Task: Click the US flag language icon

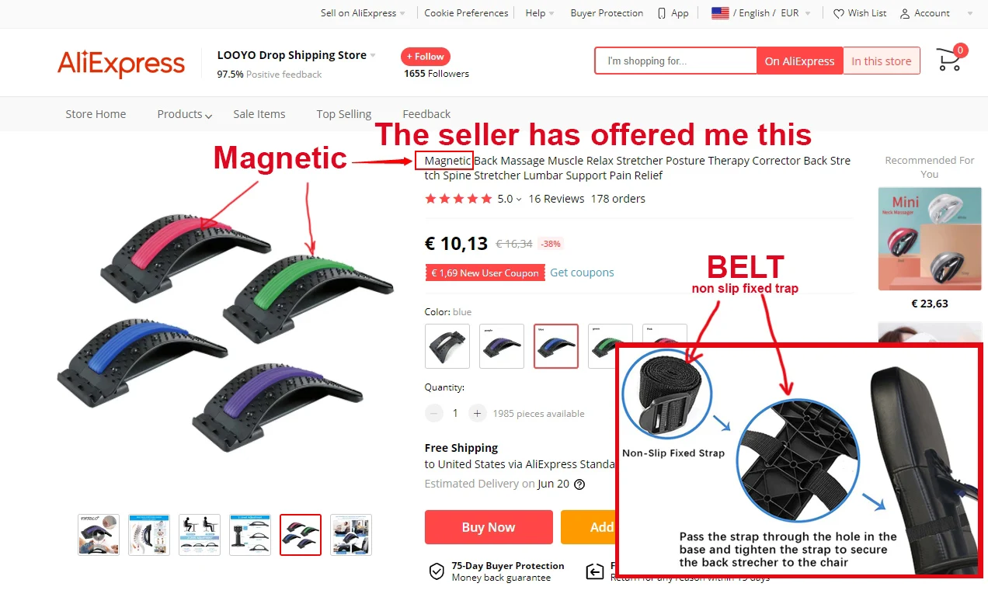Action: (720, 13)
